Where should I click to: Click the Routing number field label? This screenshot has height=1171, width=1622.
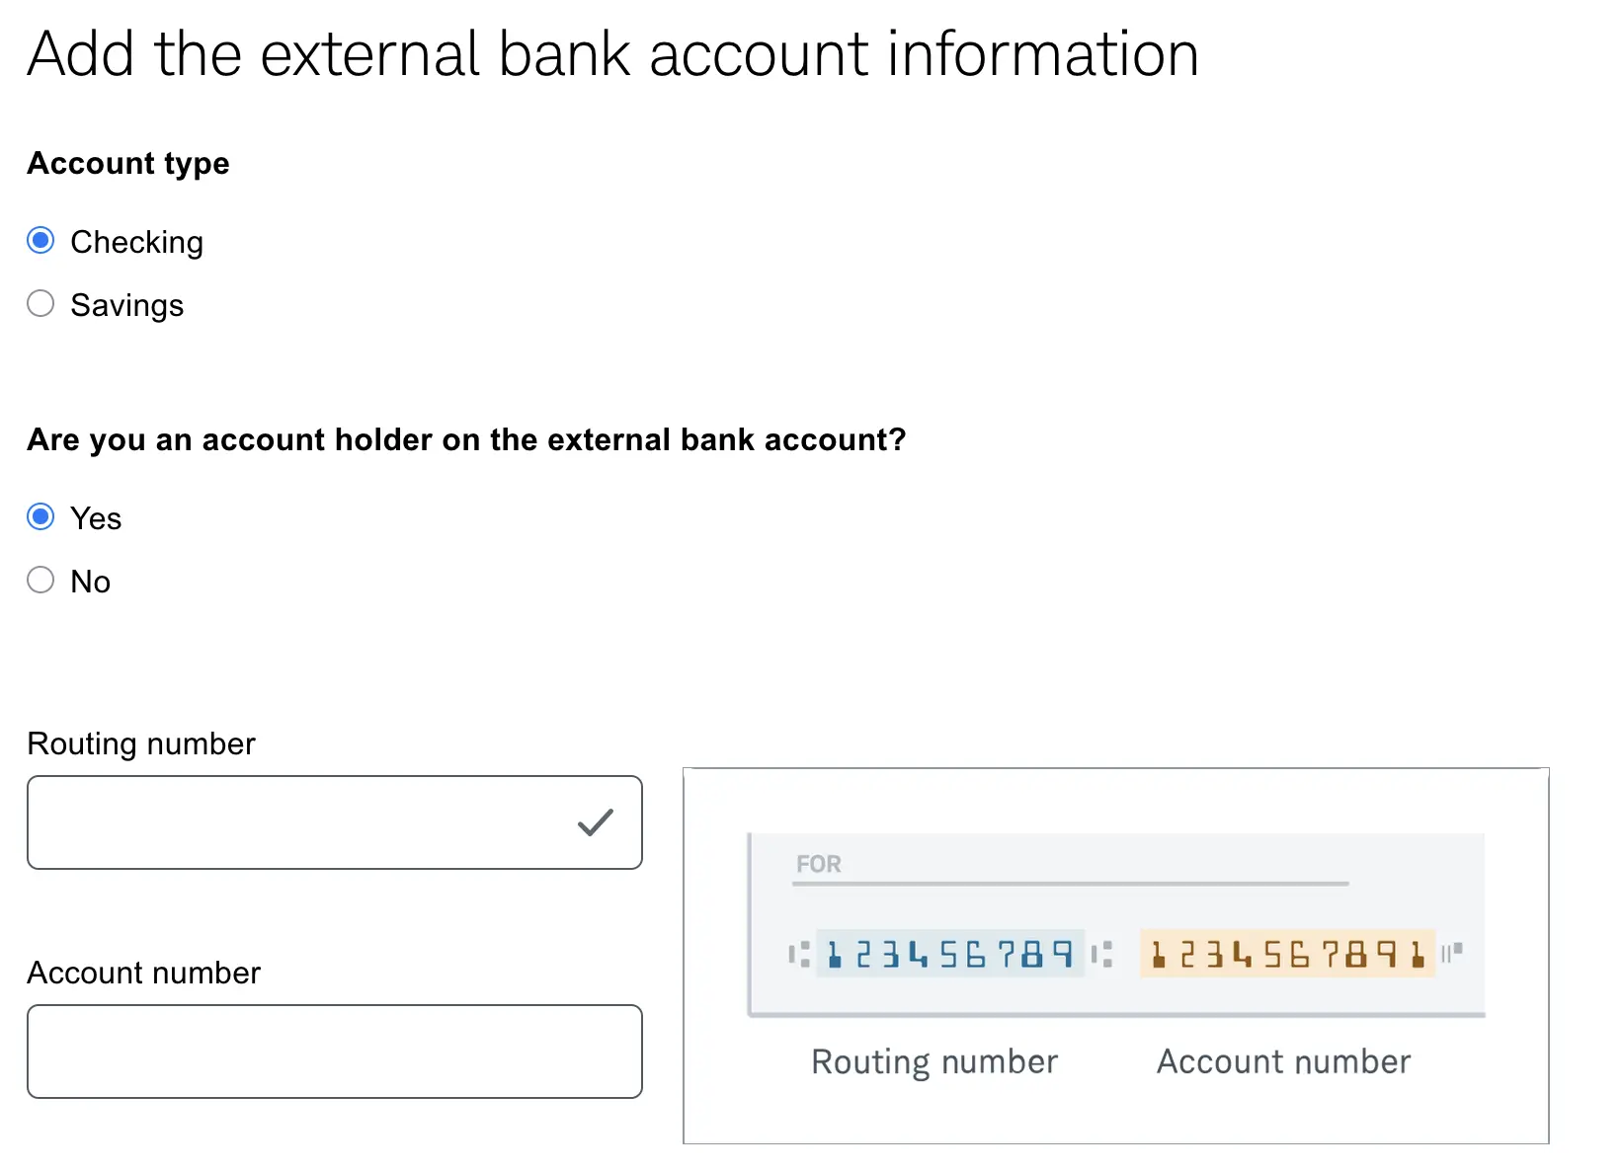coord(141,743)
